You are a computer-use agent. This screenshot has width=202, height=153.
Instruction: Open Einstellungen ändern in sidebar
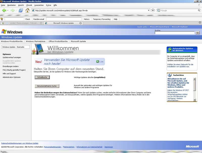(11, 66)
